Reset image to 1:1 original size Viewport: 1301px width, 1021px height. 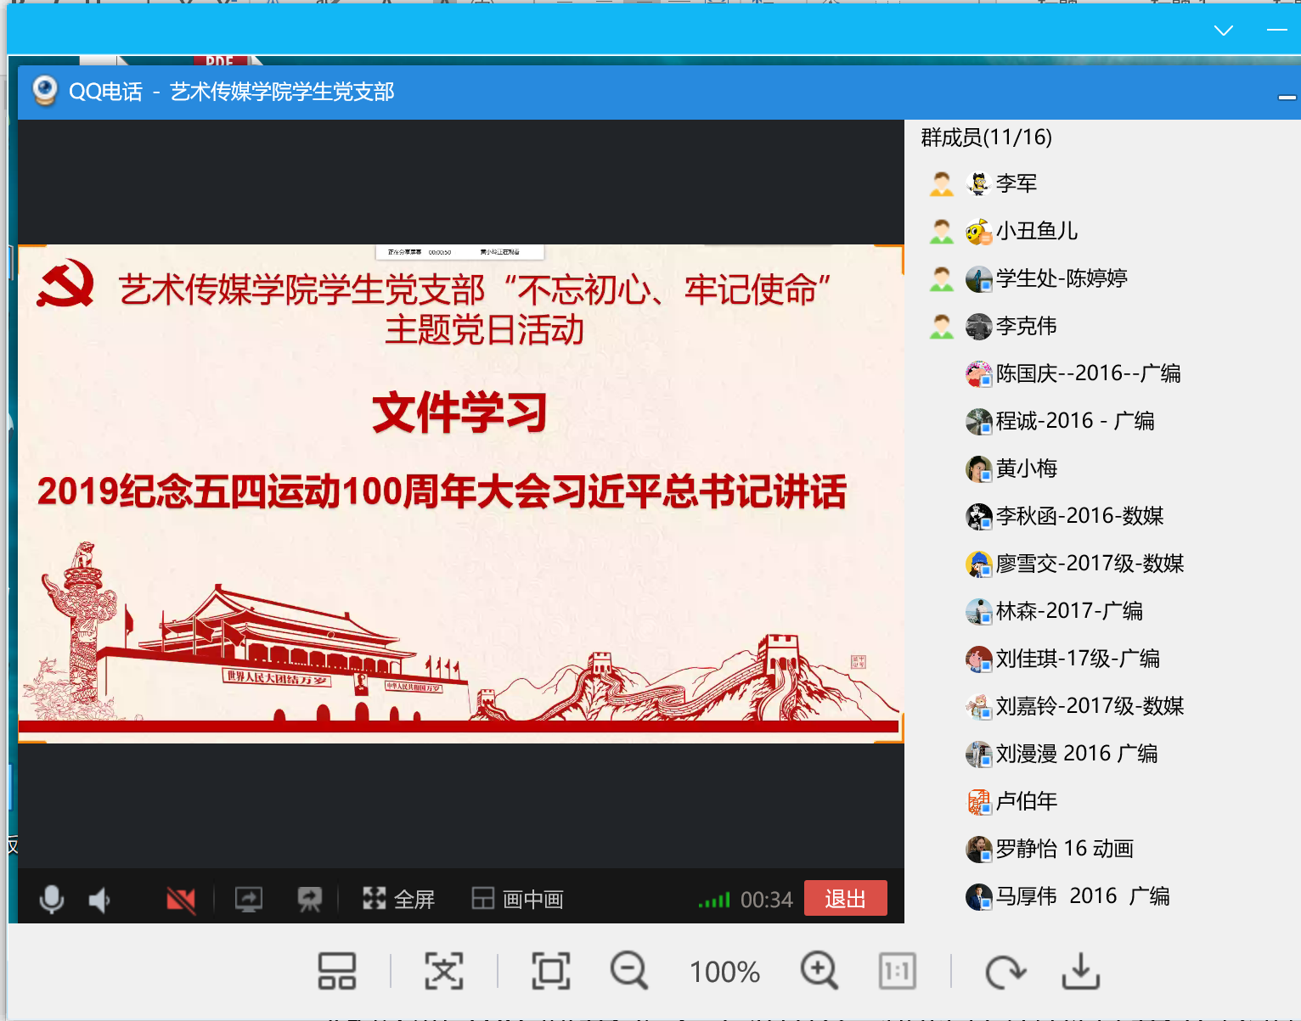coord(898,971)
